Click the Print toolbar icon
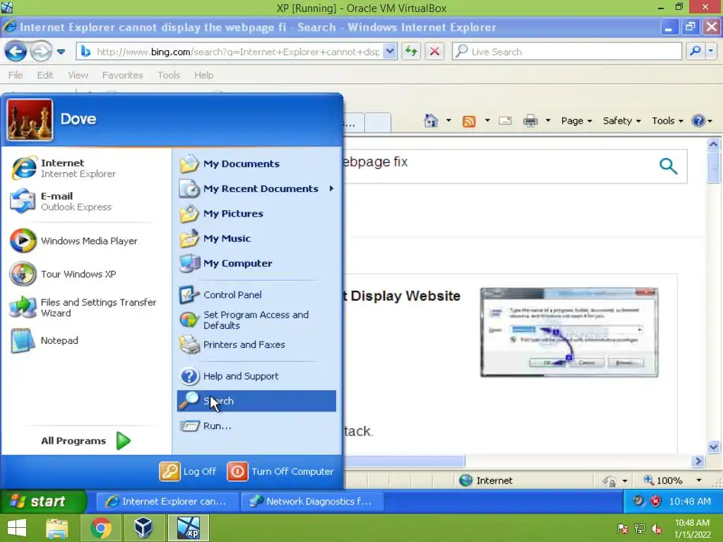Viewport: 723px width, 542px height. tap(530, 121)
